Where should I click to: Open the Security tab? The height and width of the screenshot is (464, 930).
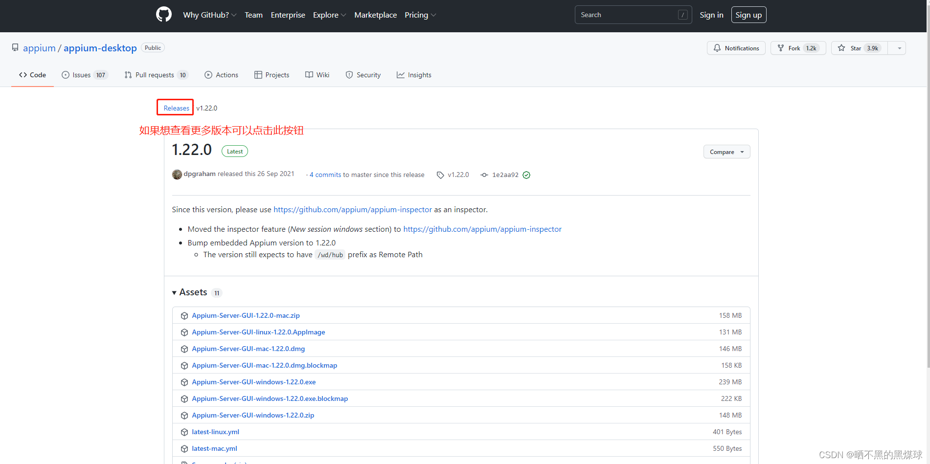click(363, 75)
